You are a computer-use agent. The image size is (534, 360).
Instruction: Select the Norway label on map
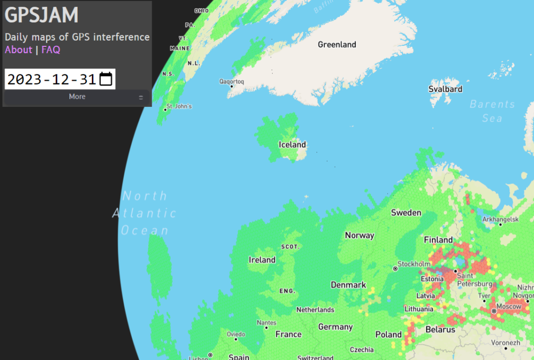(359, 235)
